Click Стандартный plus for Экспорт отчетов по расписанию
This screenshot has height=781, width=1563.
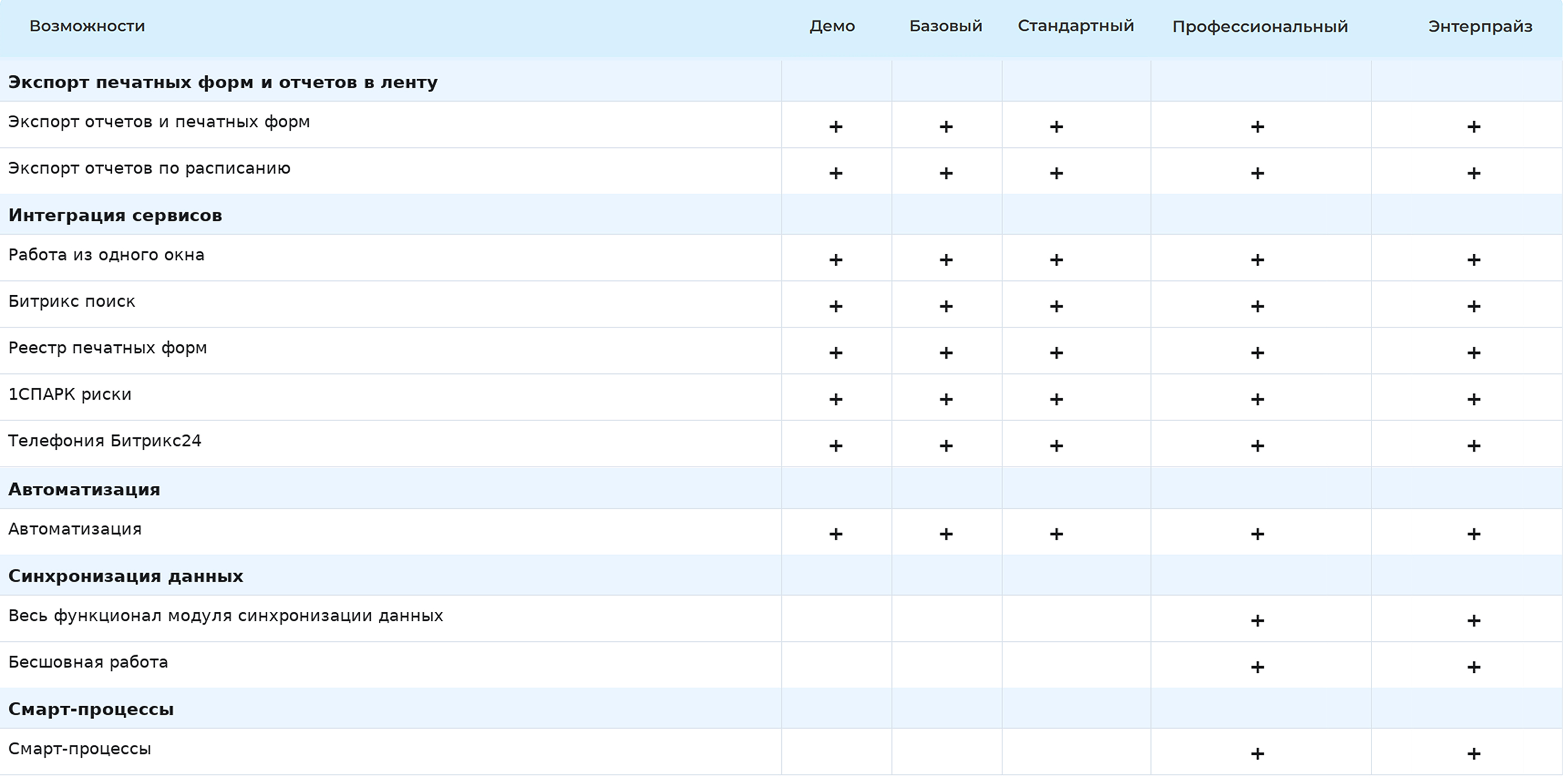click(1056, 174)
